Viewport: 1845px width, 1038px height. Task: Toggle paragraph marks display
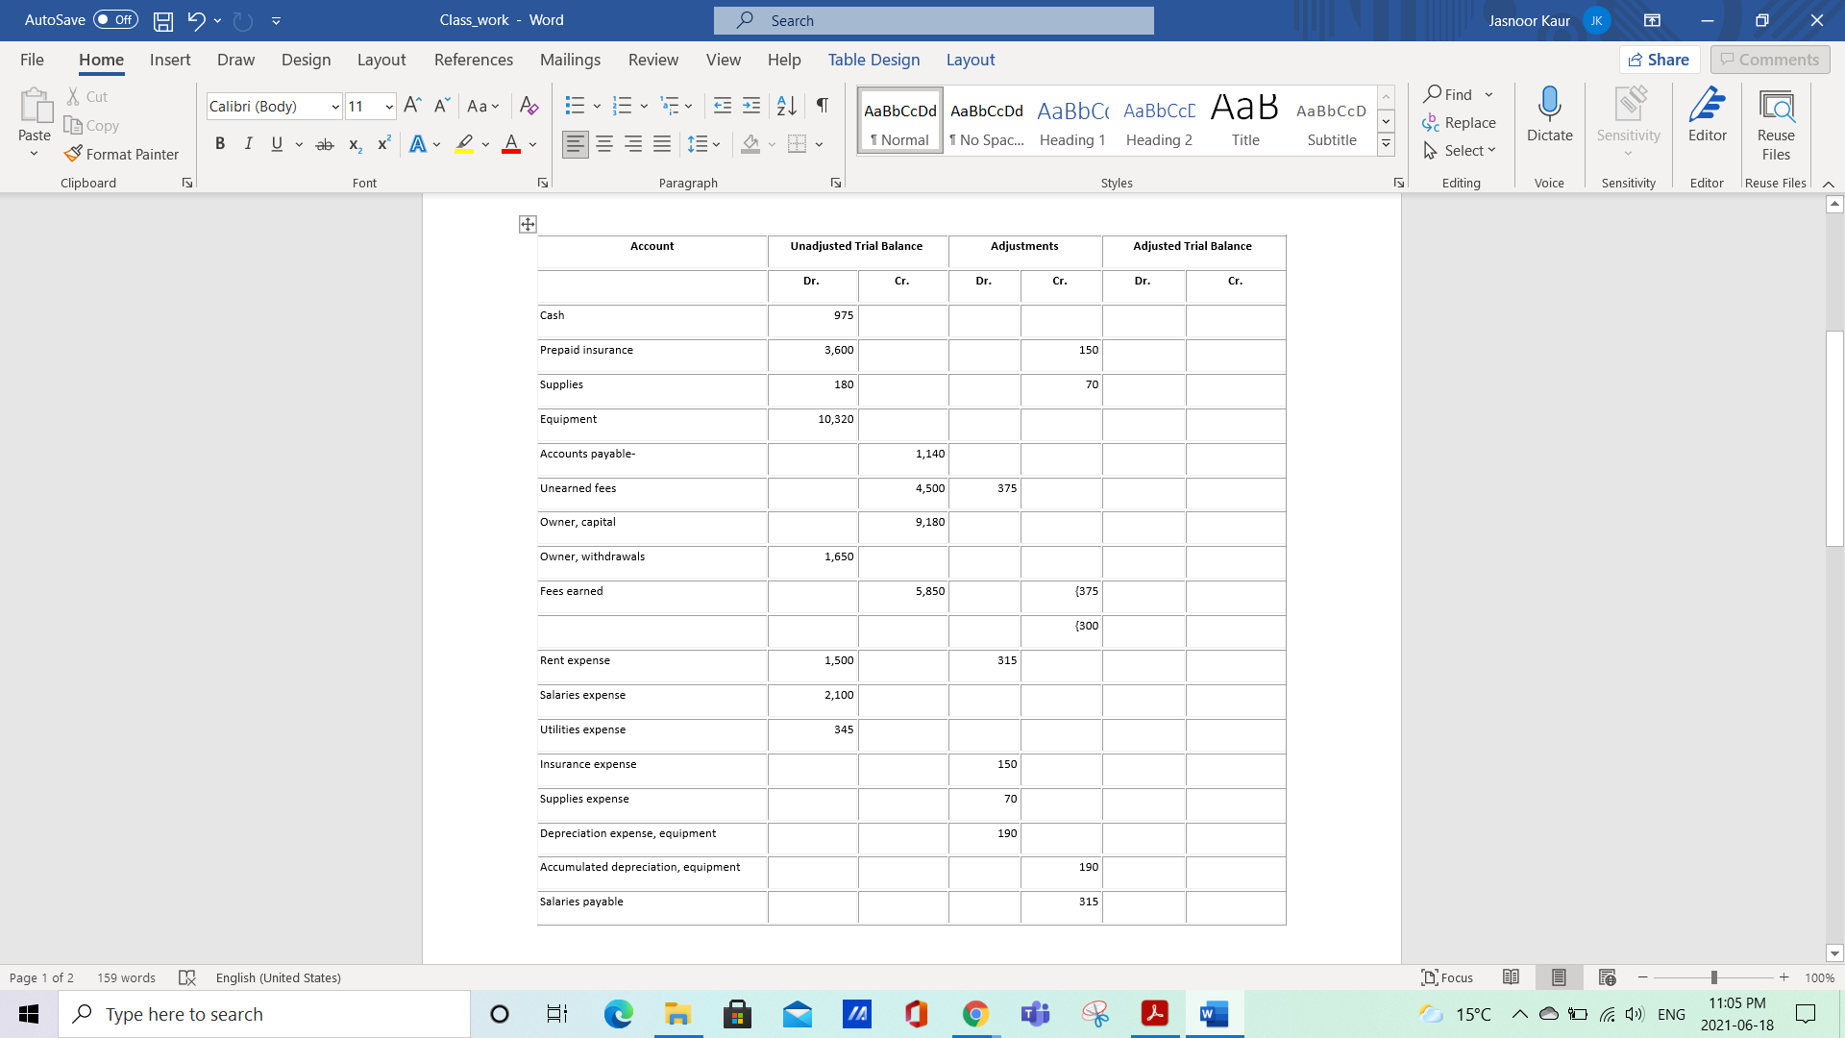point(822,106)
